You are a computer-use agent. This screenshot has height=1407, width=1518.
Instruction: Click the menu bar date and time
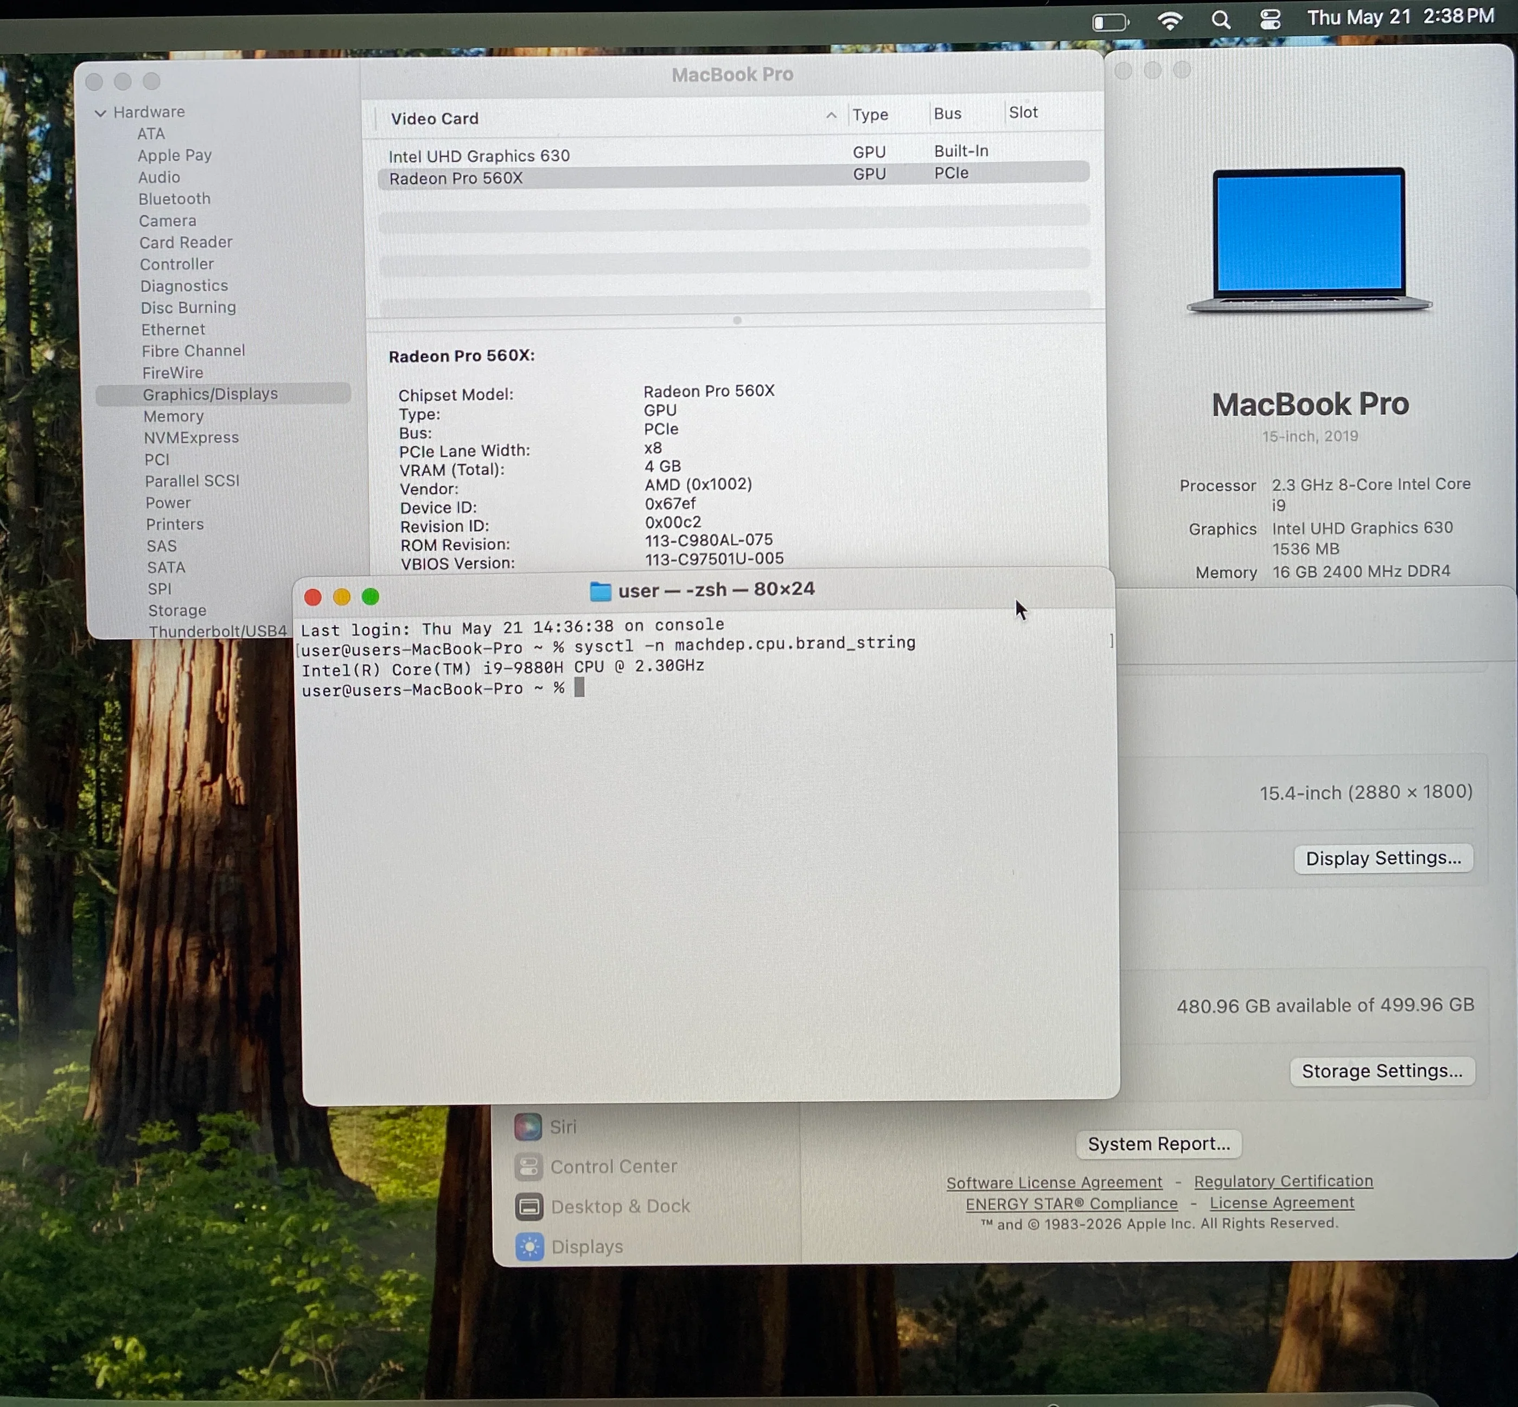[1401, 17]
